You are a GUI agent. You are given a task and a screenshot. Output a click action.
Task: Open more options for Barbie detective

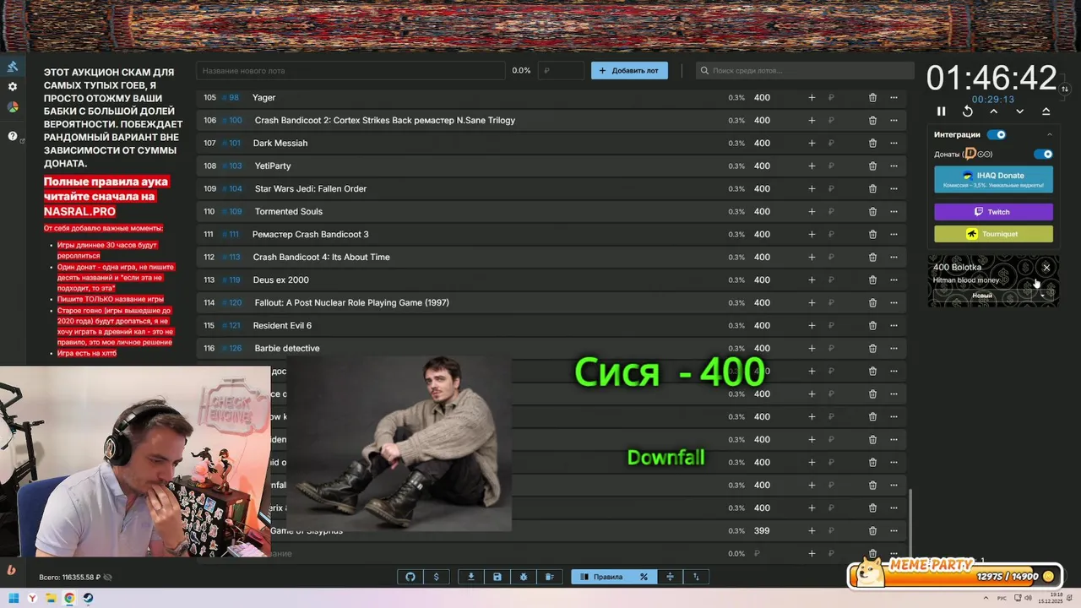pyautogui.click(x=894, y=349)
